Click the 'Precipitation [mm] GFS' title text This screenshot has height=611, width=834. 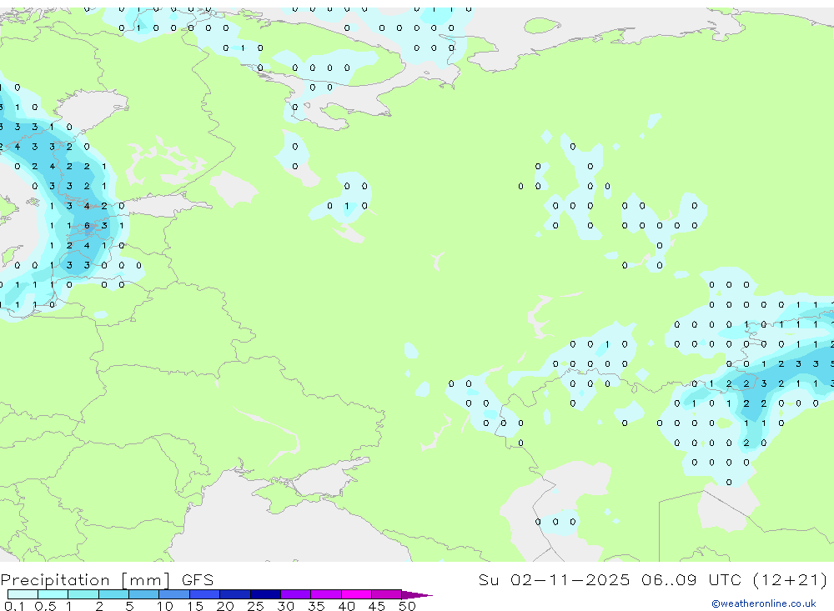click(107, 580)
